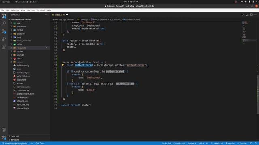Viewport: 259px width, 145px height.
Task: Expand the public folder
Action: 20,44
